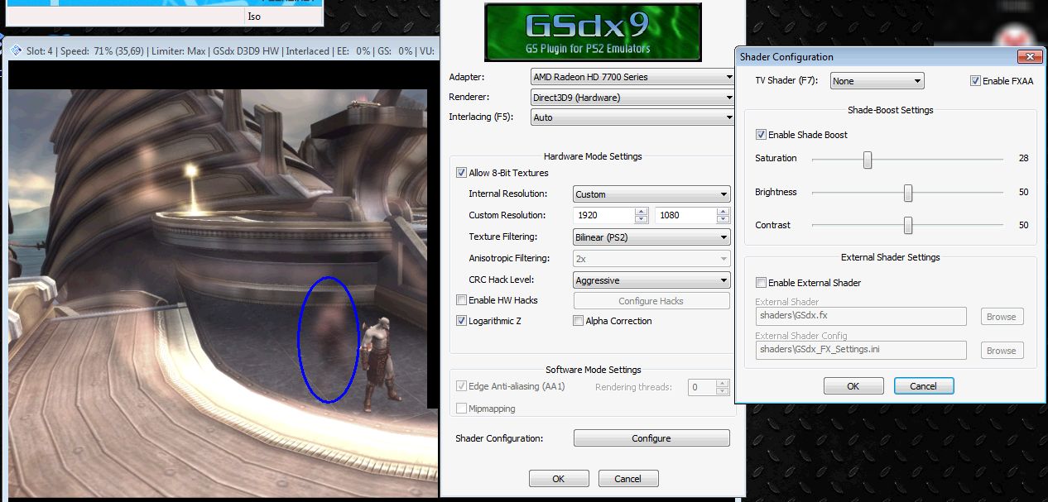Enable HW Hacks checkbox
Viewport: 1048px width, 502px height.
pos(461,300)
